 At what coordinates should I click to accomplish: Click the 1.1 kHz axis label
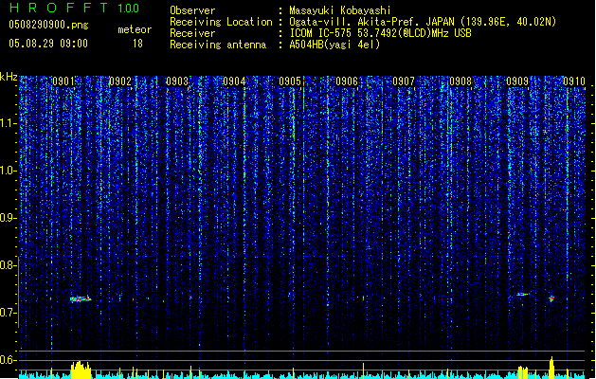(9, 123)
